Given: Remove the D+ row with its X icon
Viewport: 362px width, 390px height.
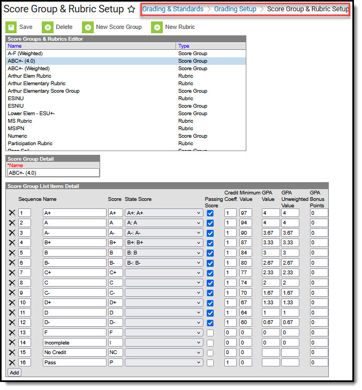Looking at the screenshot, I should click(12, 303).
